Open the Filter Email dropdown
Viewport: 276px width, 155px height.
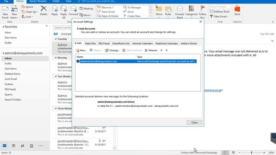click(219, 16)
